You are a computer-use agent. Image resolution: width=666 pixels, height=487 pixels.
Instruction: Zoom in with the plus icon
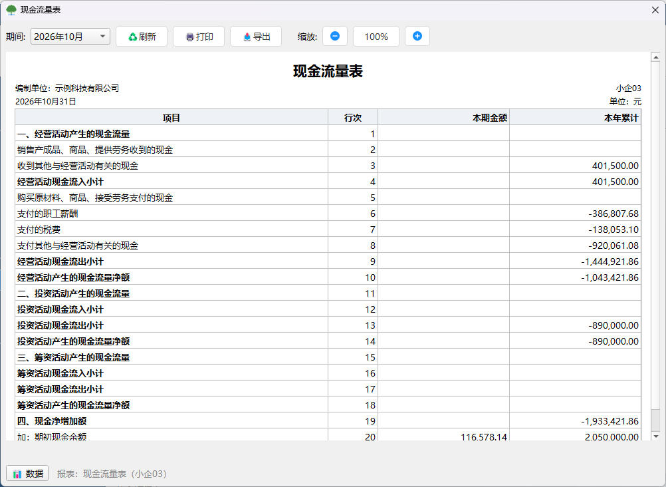pyautogui.click(x=417, y=36)
